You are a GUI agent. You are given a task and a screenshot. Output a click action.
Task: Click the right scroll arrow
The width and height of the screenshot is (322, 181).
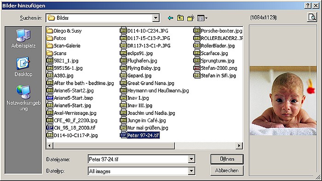pyautogui.click(x=239, y=146)
